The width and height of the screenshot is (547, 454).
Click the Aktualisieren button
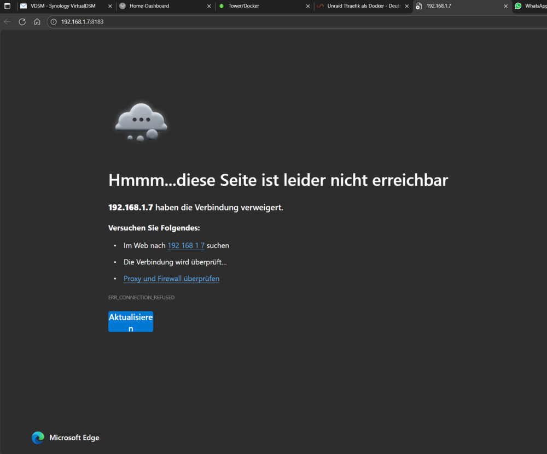coord(131,322)
